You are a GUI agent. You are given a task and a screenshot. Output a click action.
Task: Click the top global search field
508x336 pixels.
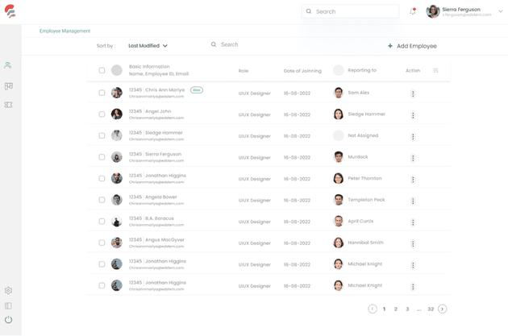351,11
